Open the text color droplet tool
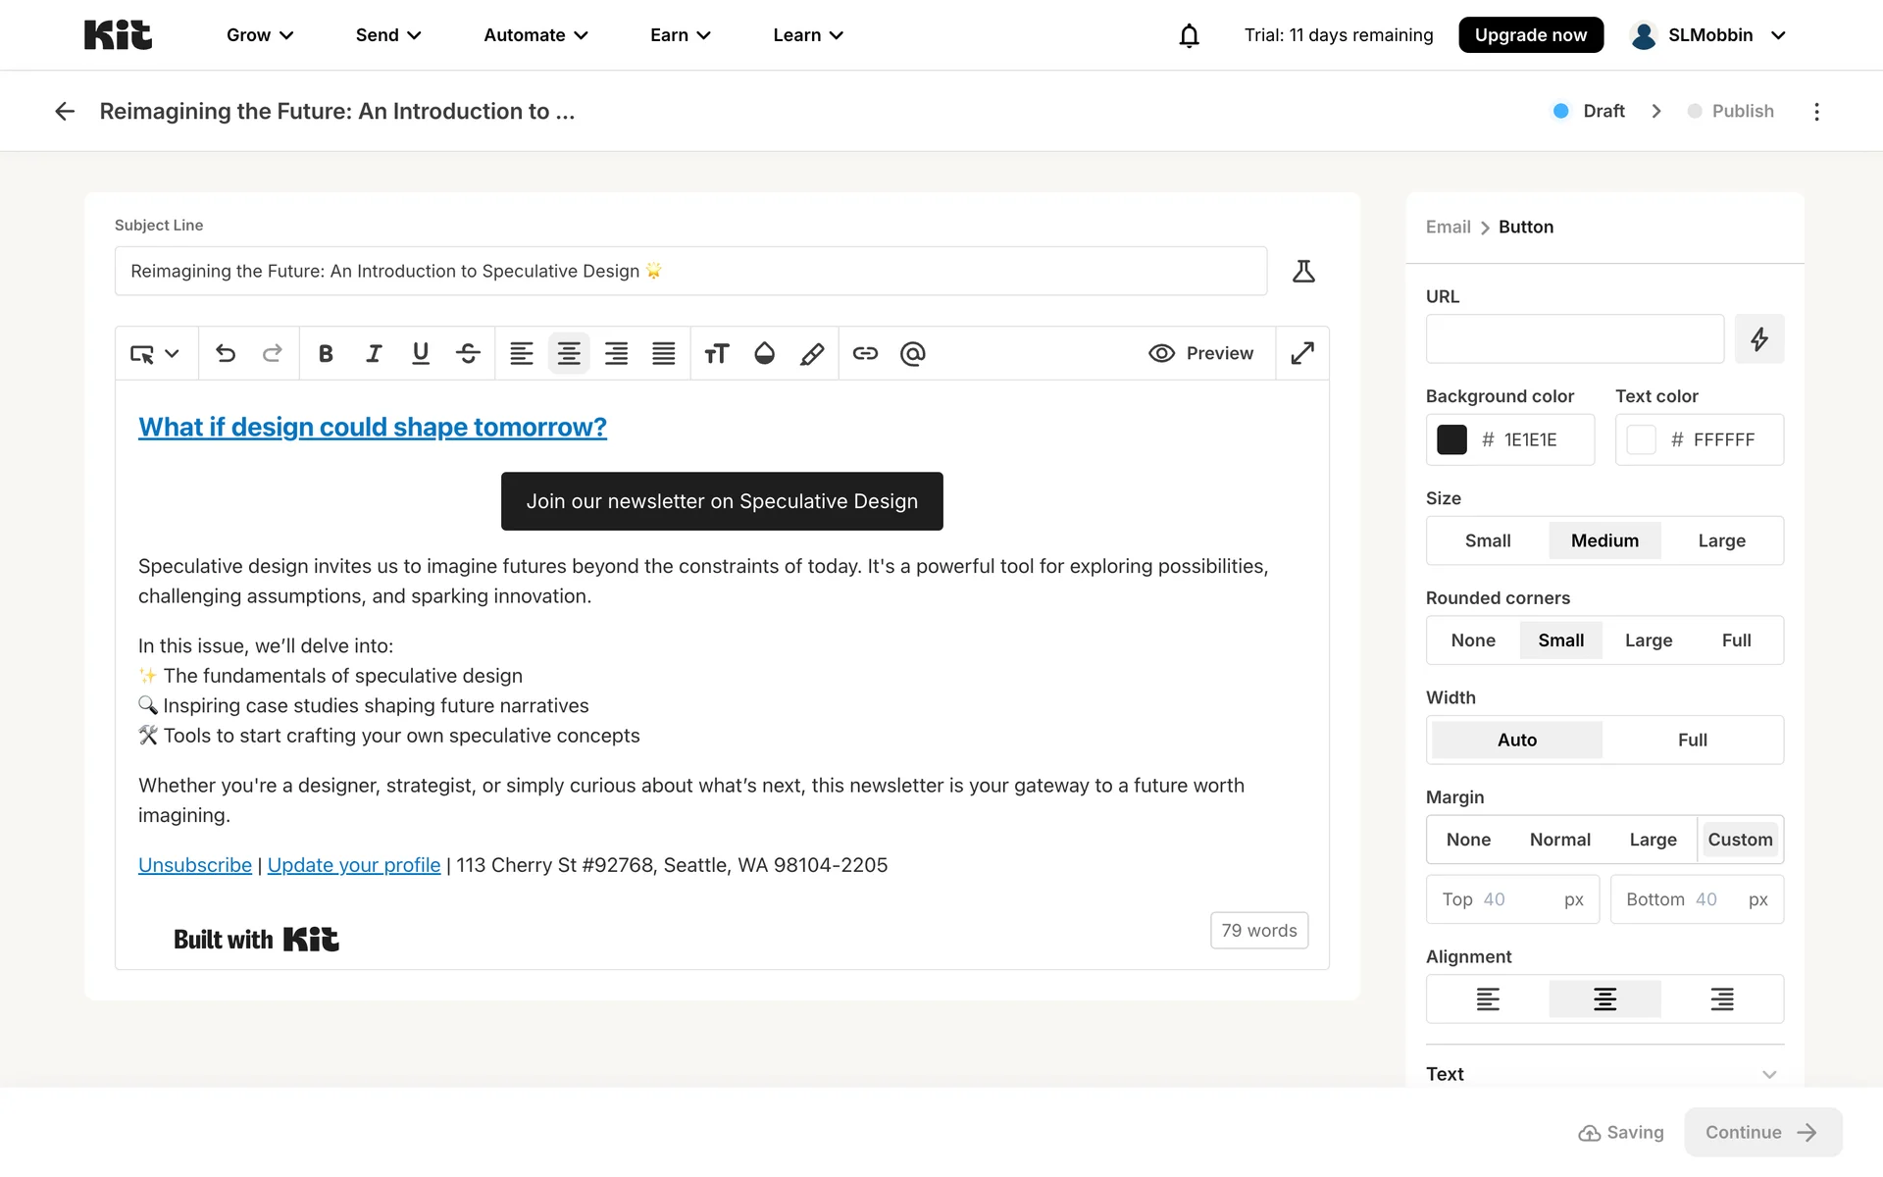 point(764,353)
